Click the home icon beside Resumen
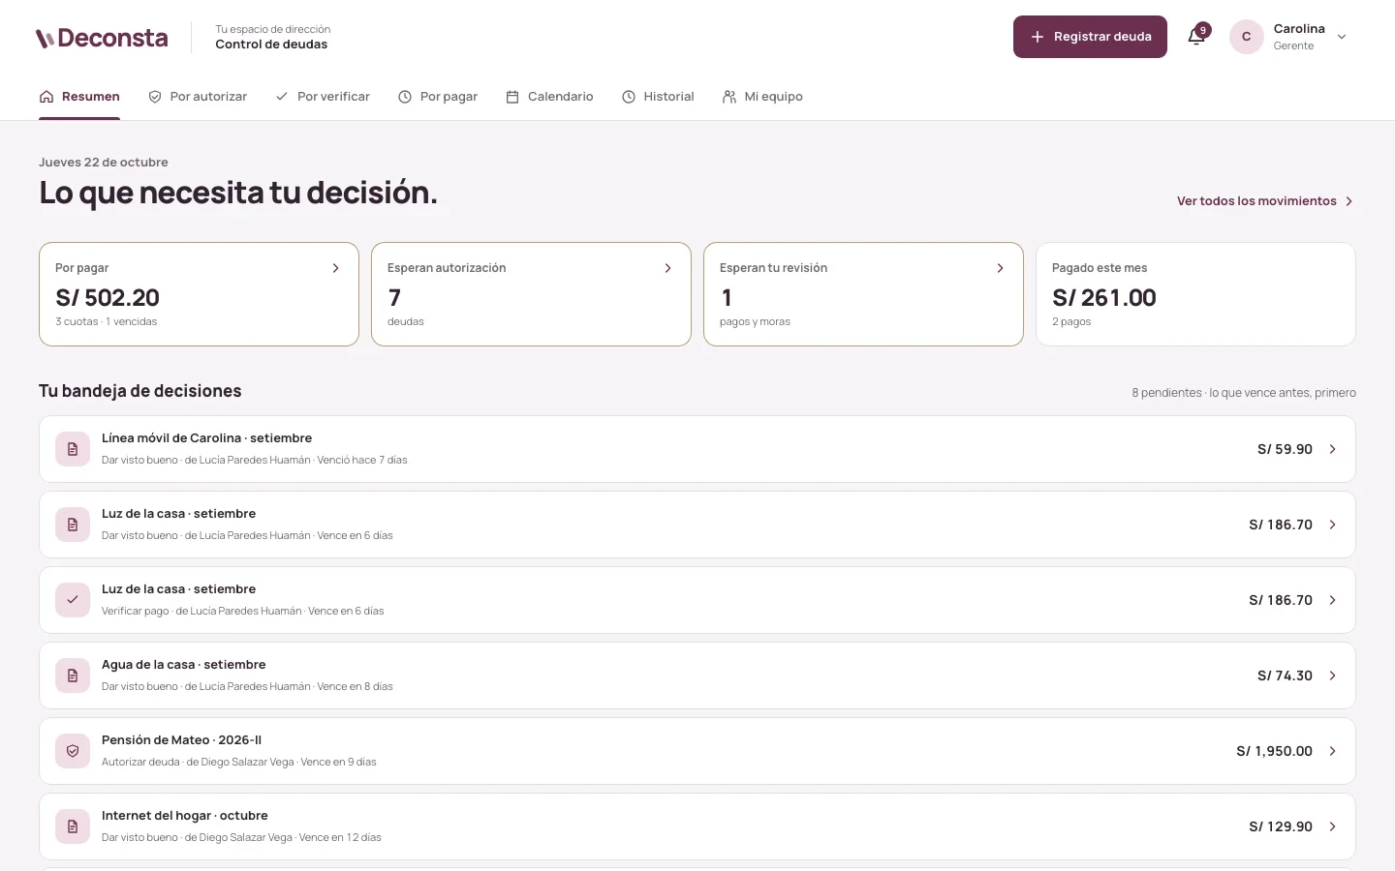 pos(46,97)
